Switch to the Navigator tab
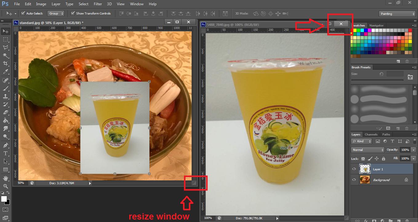This screenshot has width=418, height=222. coord(376,26)
